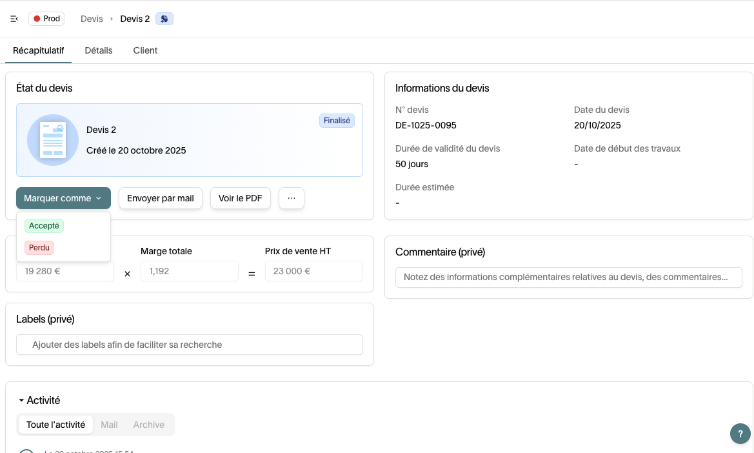Viewport: 754px width, 453px height.
Task: Click the Commentaire (privé) text field
Action: pyautogui.click(x=568, y=277)
